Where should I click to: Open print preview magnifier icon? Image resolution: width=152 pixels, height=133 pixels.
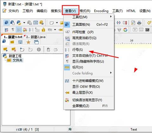click(x=133, y=23)
